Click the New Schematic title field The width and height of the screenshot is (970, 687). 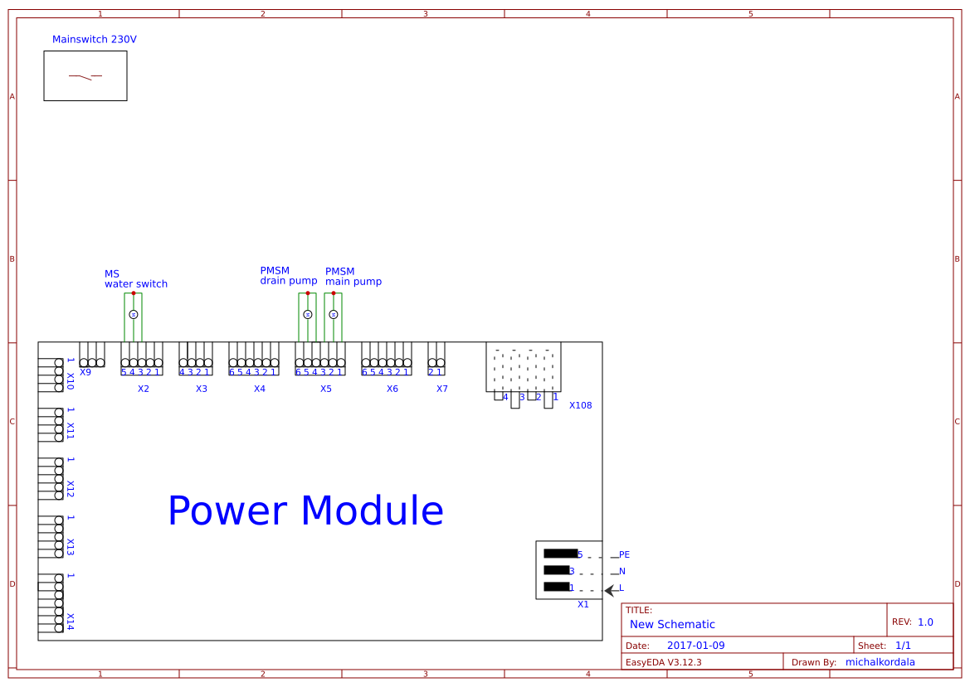pyautogui.click(x=675, y=624)
